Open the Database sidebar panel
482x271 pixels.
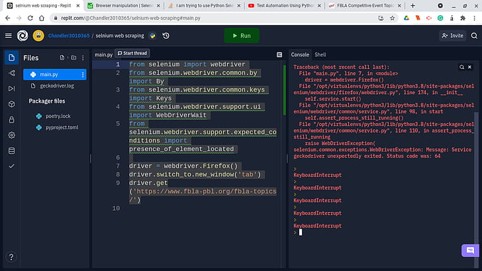pyautogui.click(x=11, y=150)
